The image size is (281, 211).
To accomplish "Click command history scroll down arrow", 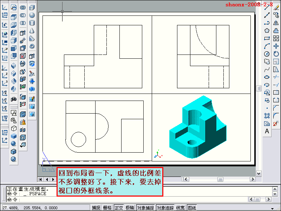I will pos(275,194).
